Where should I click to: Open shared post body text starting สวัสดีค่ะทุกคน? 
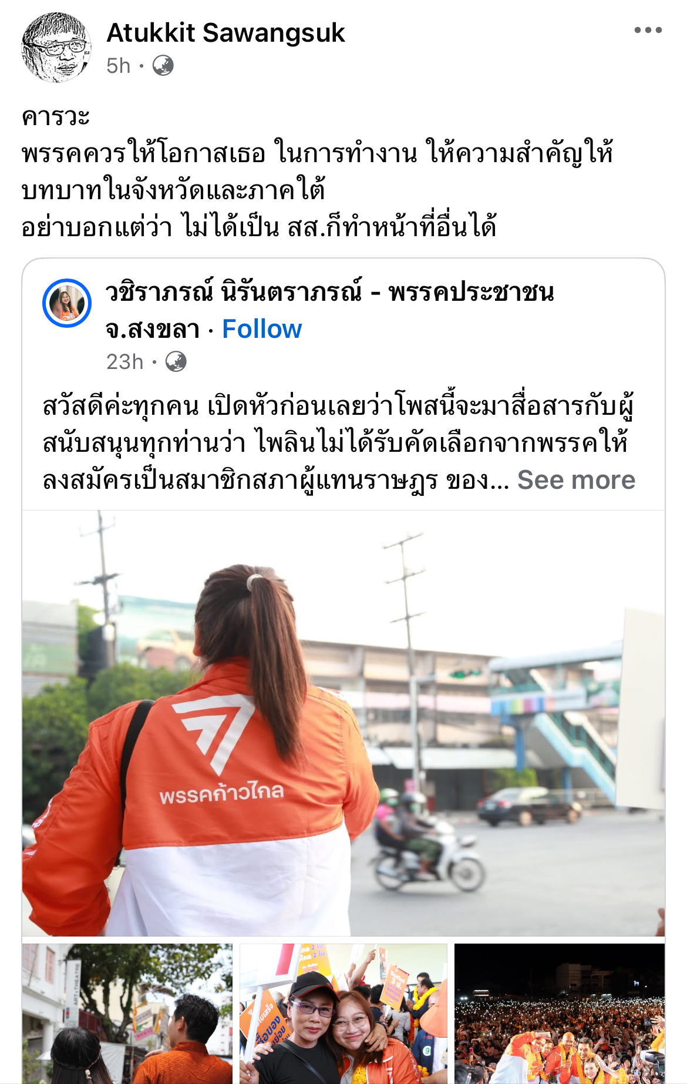338,444
